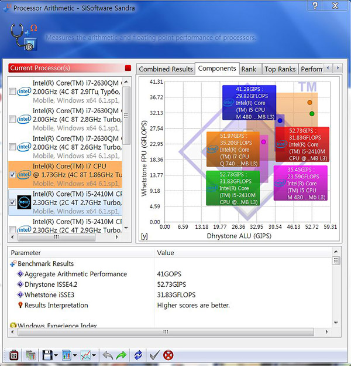Open the options toolbar icon
The height and width of the screenshot is (366, 351).
click(x=14, y=355)
